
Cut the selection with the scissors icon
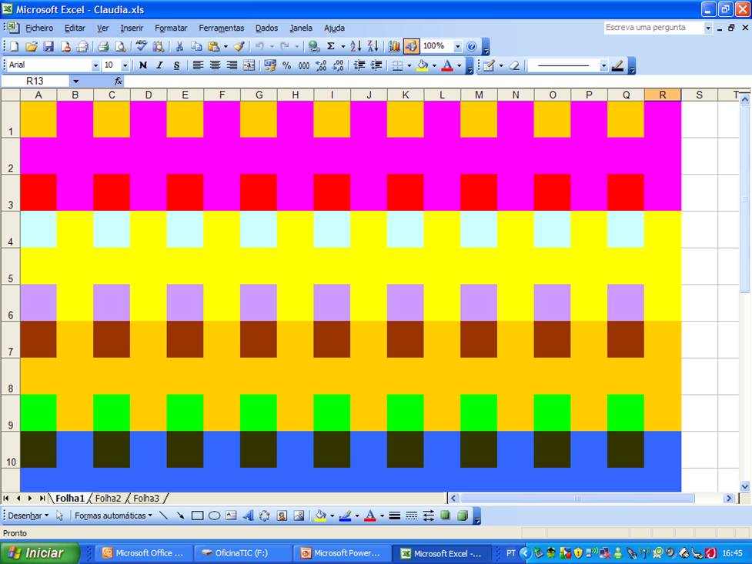[x=179, y=46]
